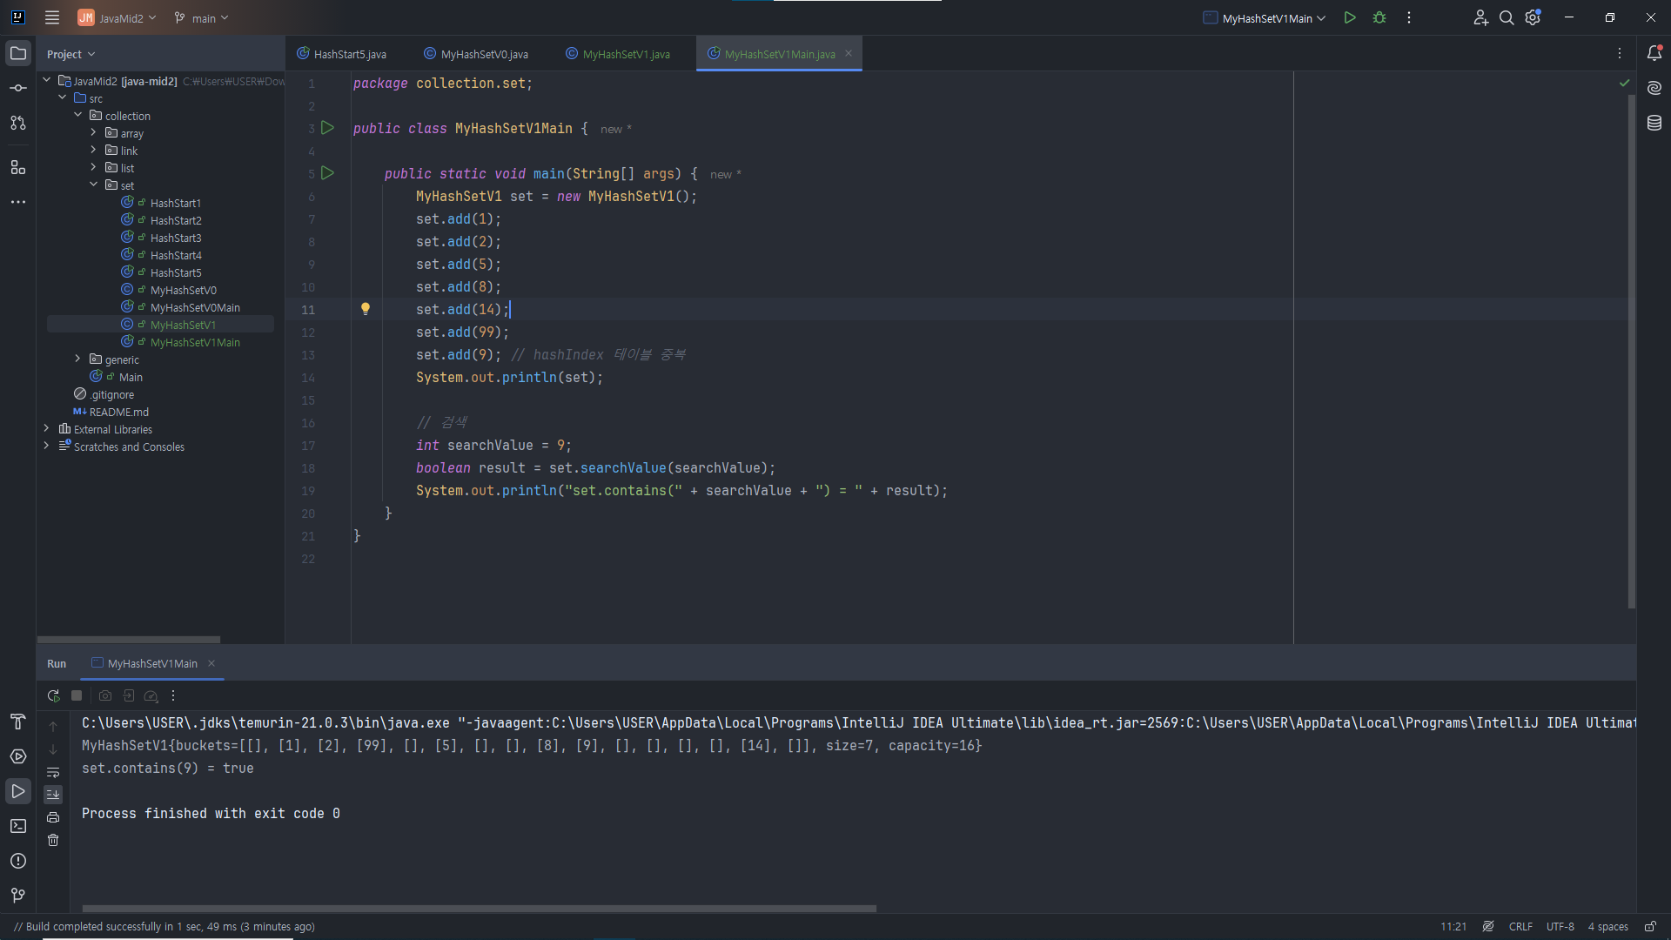
Task: Debug MyHashSetV1Main with the bug icon
Action: (x=1379, y=17)
